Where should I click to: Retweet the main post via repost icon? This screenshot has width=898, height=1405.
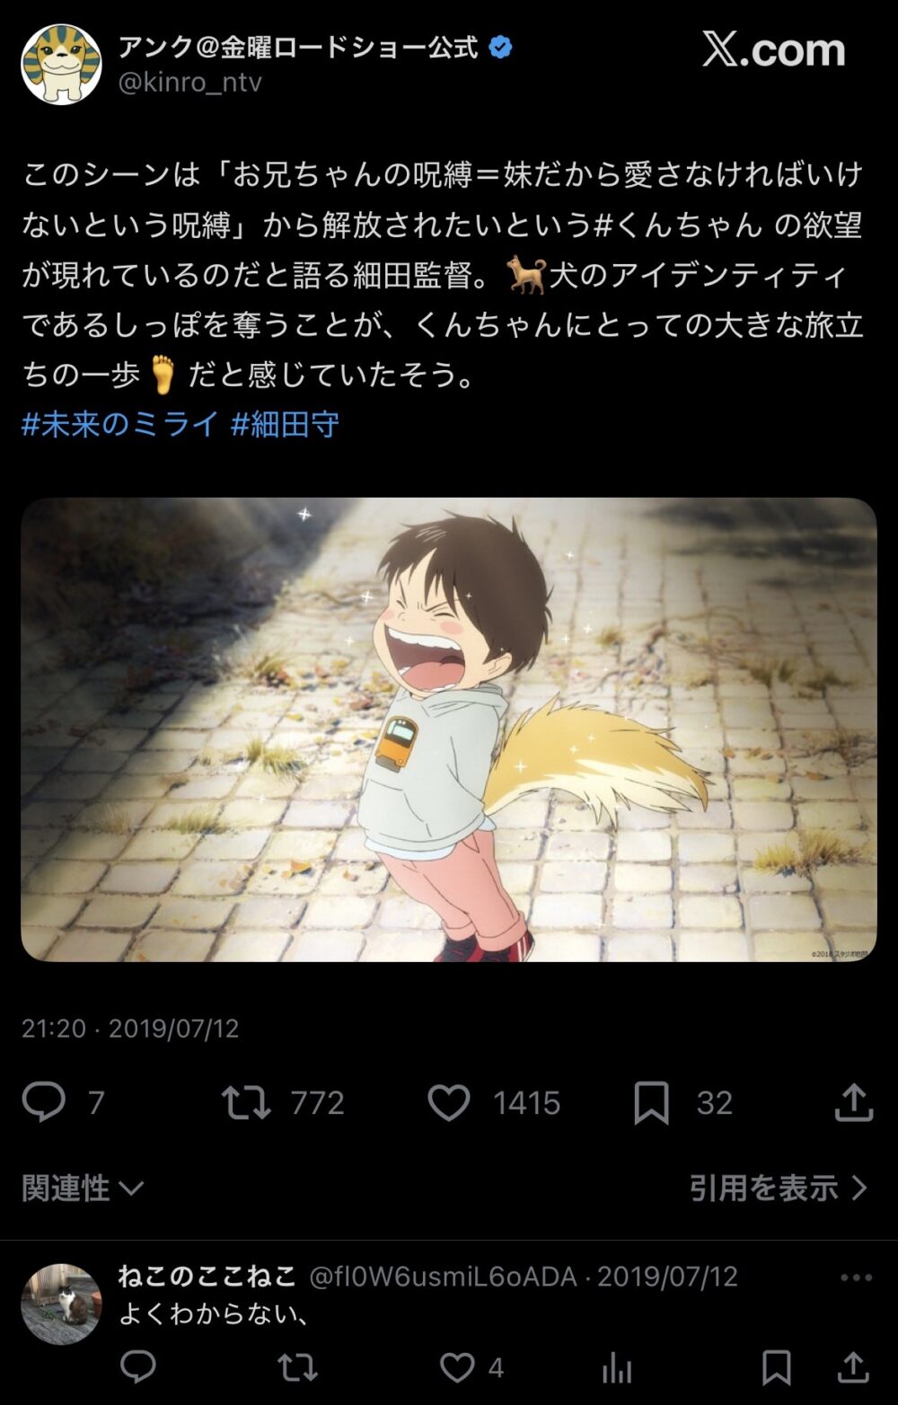pyautogui.click(x=246, y=1102)
